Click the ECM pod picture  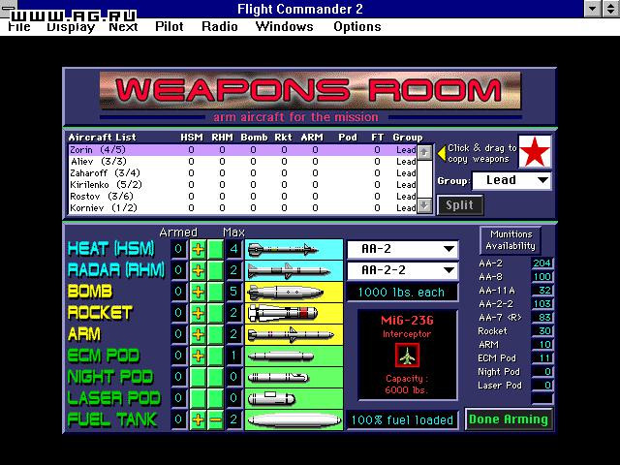[x=294, y=356]
